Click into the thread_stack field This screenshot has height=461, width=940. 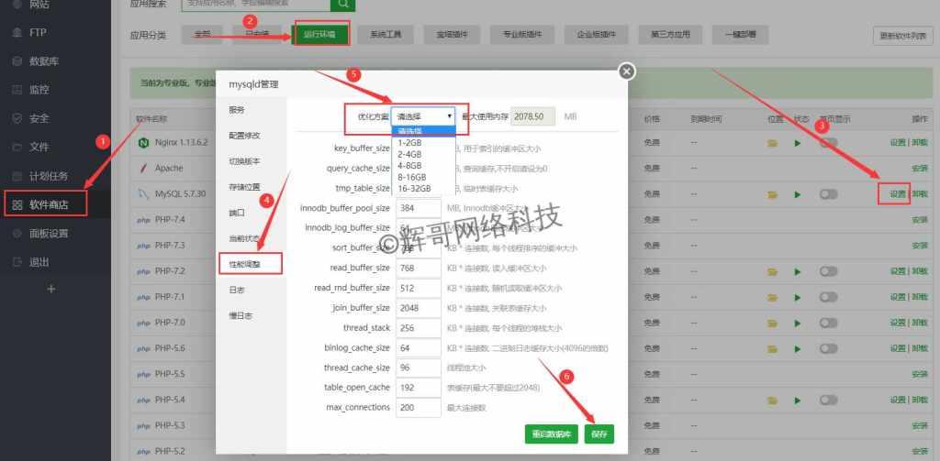click(419, 328)
